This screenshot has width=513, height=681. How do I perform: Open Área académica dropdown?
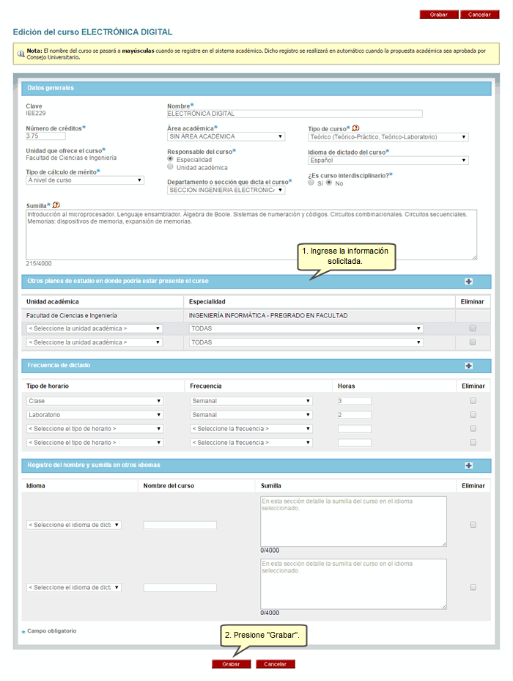pyautogui.click(x=226, y=136)
